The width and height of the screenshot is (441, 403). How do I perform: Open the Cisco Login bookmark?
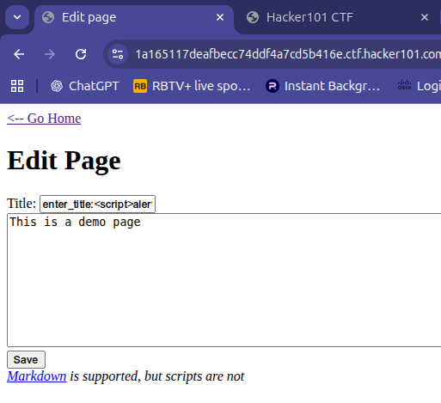pyautogui.click(x=419, y=86)
